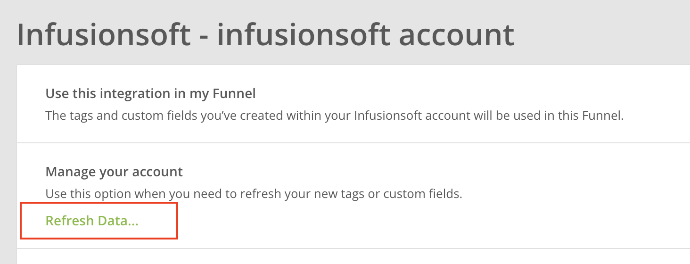Image resolution: width=690 pixels, height=264 pixels.
Task: Click the "Refresh Data..." link
Action: [92, 221]
